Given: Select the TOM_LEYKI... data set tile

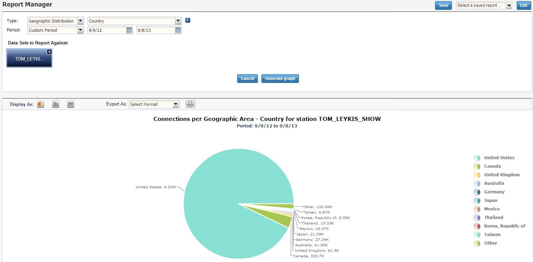Looking at the screenshot, I should click(x=29, y=58).
